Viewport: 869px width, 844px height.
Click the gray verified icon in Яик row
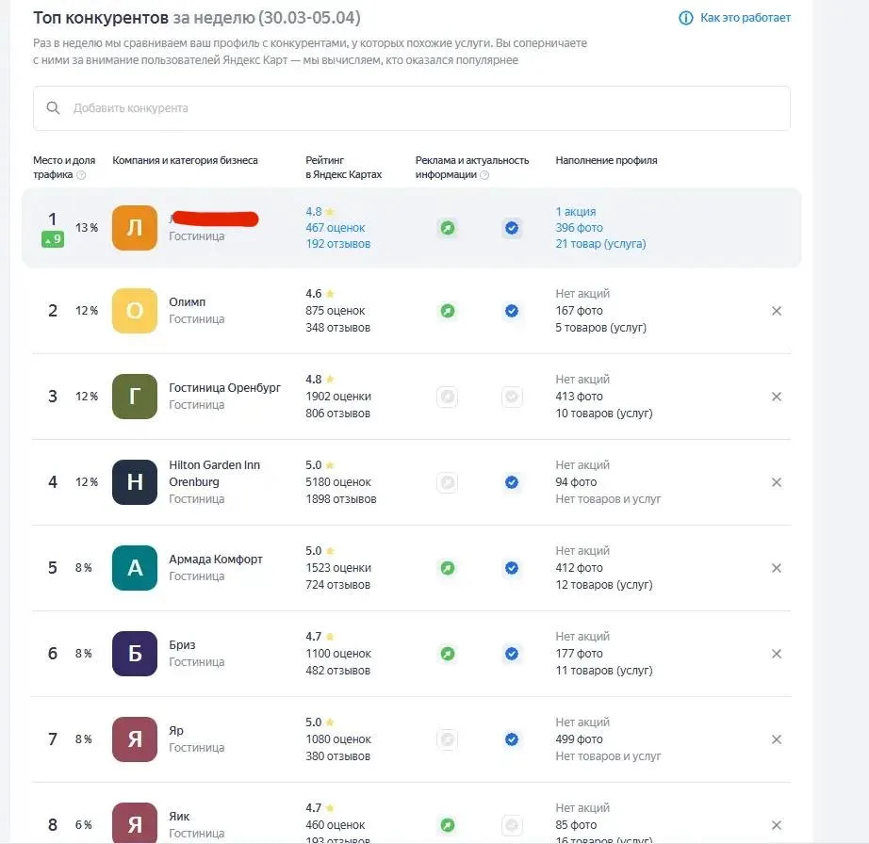click(512, 825)
